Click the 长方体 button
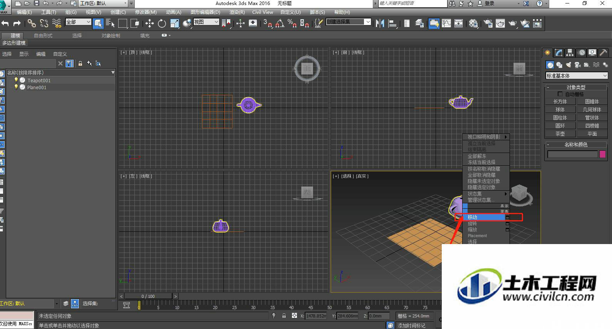This screenshot has height=329, width=612. (560, 101)
